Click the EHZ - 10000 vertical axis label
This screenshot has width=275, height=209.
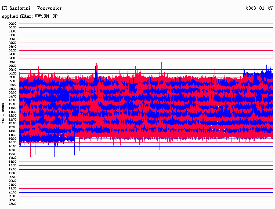pyautogui.click(x=3, y=114)
